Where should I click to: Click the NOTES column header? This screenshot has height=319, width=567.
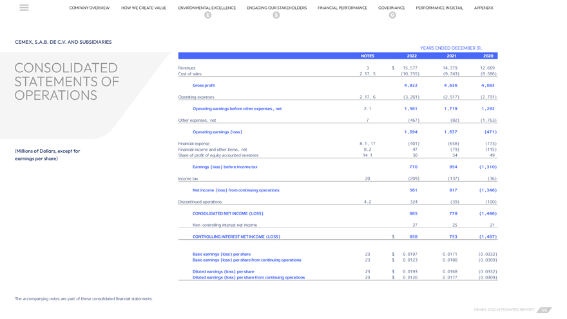click(x=367, y=55)
